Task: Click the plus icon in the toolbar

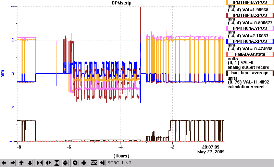Action: coord(84,163)
